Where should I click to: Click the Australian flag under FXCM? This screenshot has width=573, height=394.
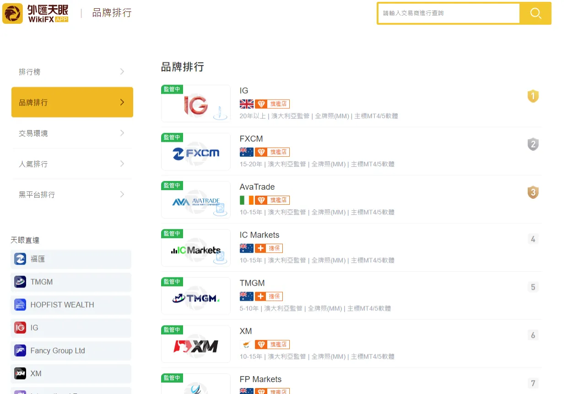tap(246, 152)
